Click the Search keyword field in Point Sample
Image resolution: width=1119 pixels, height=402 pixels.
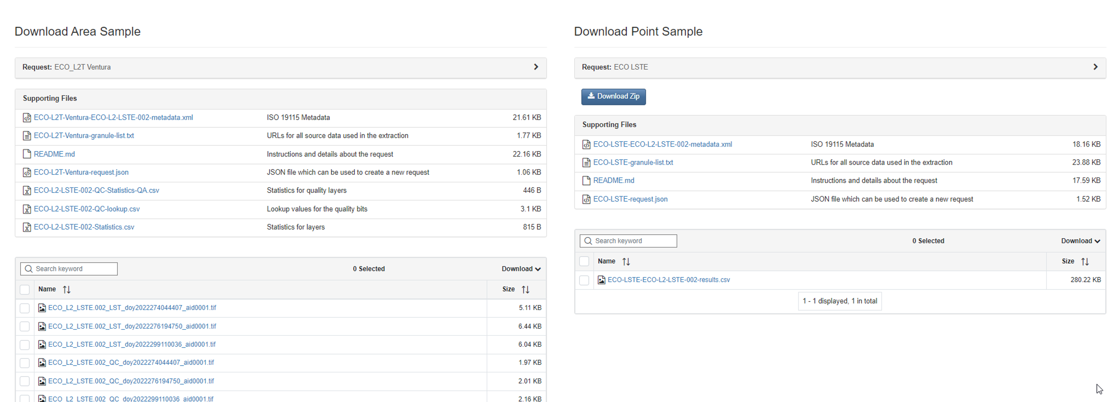(628, 241)
